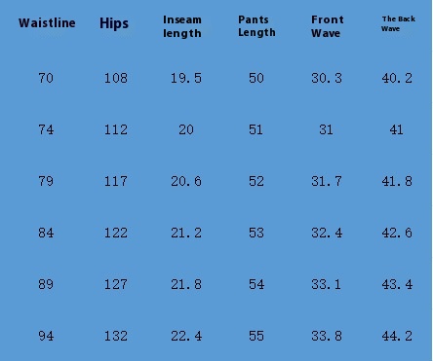Select pants length value 51
433x361 pixels.
256,129
